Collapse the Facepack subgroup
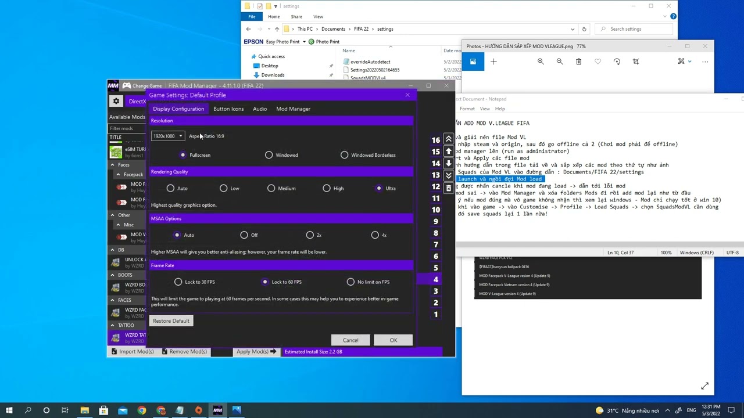The width and height of the screenshot is (744, 418). point(119,174)
